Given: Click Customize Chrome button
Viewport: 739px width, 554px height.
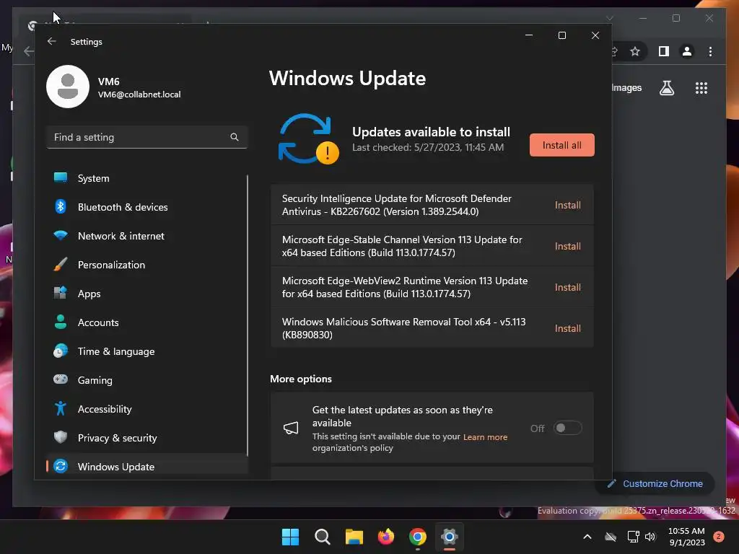Looking at the screenshot, I should pyautogui.click(x=655, y=483).
